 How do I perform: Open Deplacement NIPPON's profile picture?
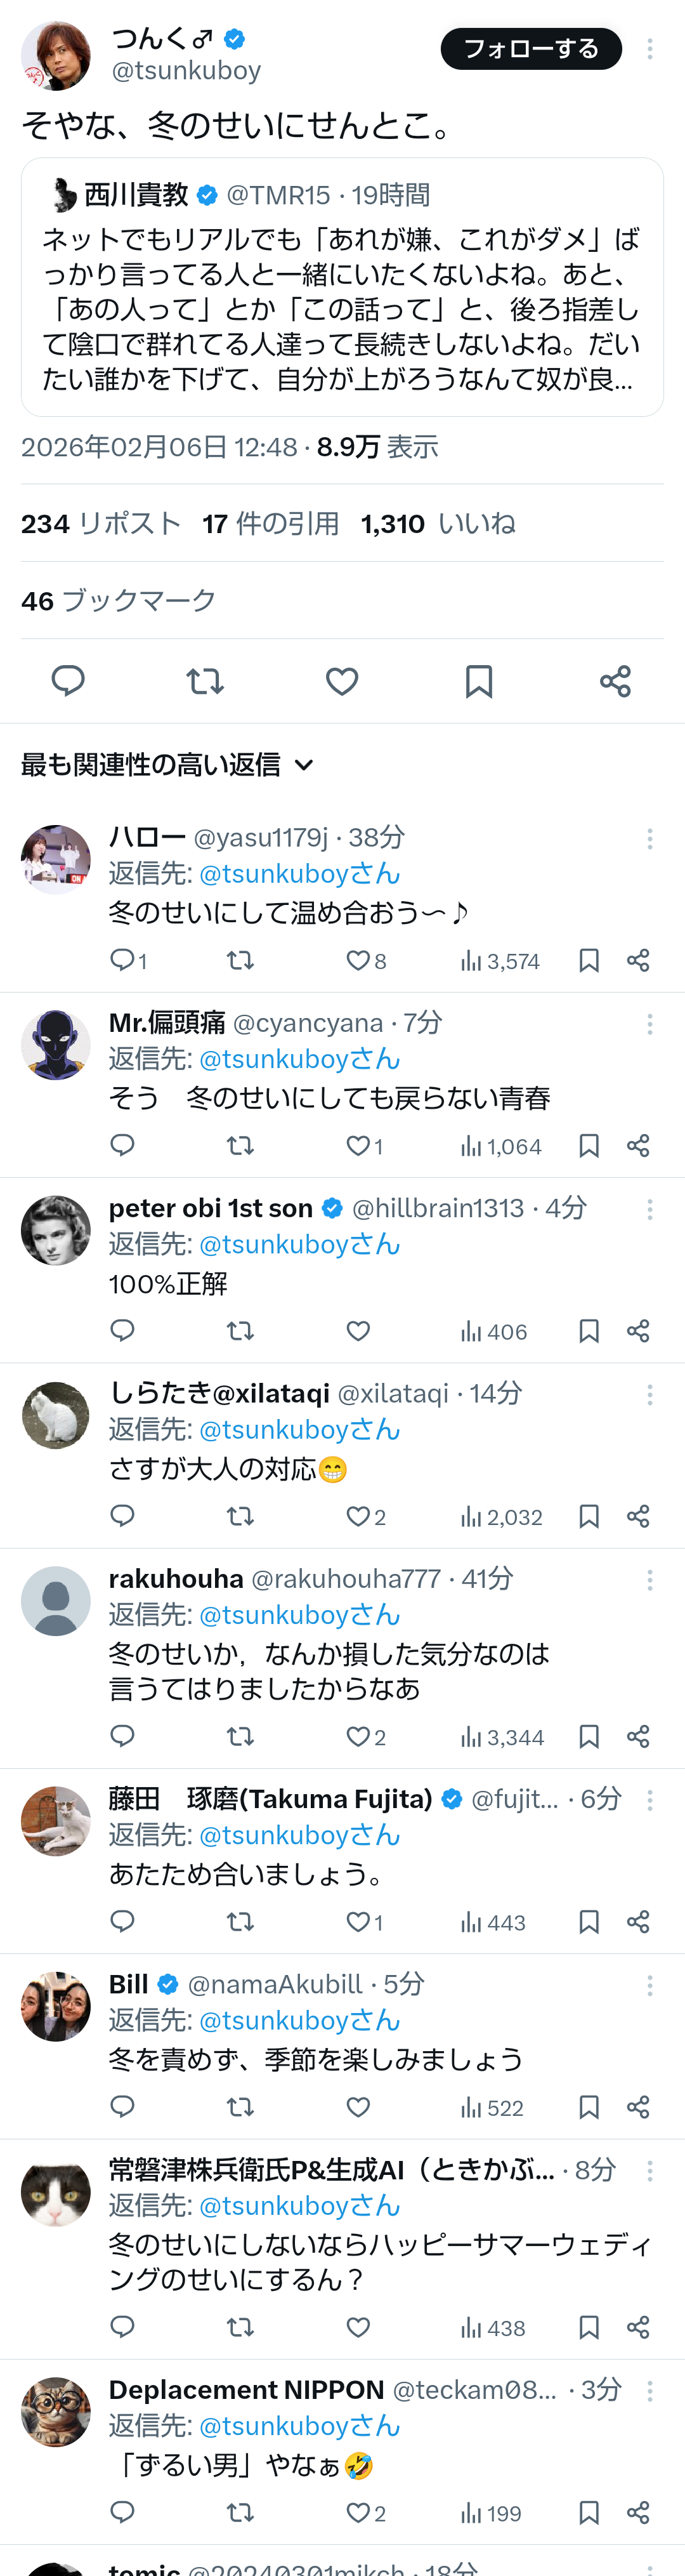tap(56, 2411)
